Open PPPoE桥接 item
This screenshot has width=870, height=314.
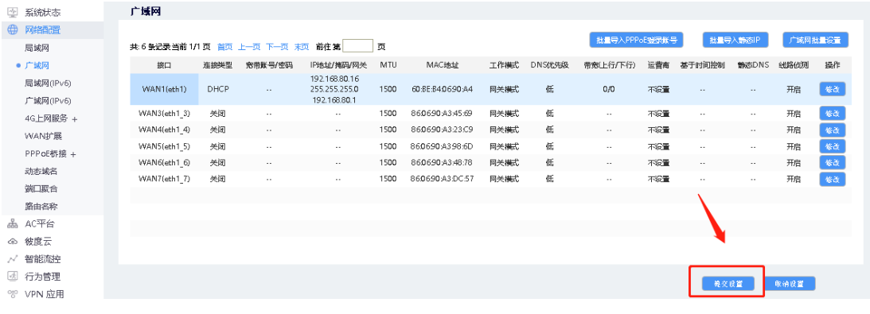[x=45, y=154]
